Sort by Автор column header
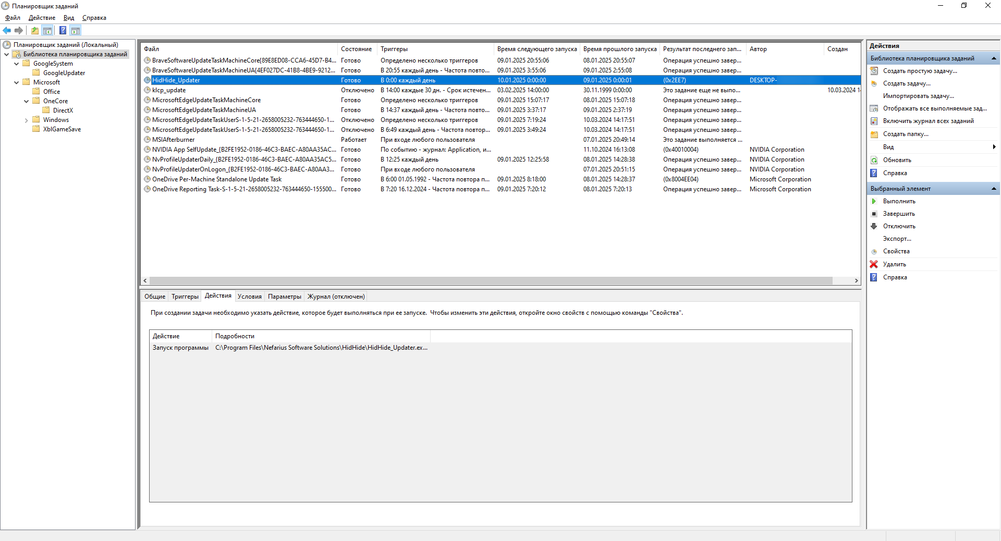 pos(785,49)
